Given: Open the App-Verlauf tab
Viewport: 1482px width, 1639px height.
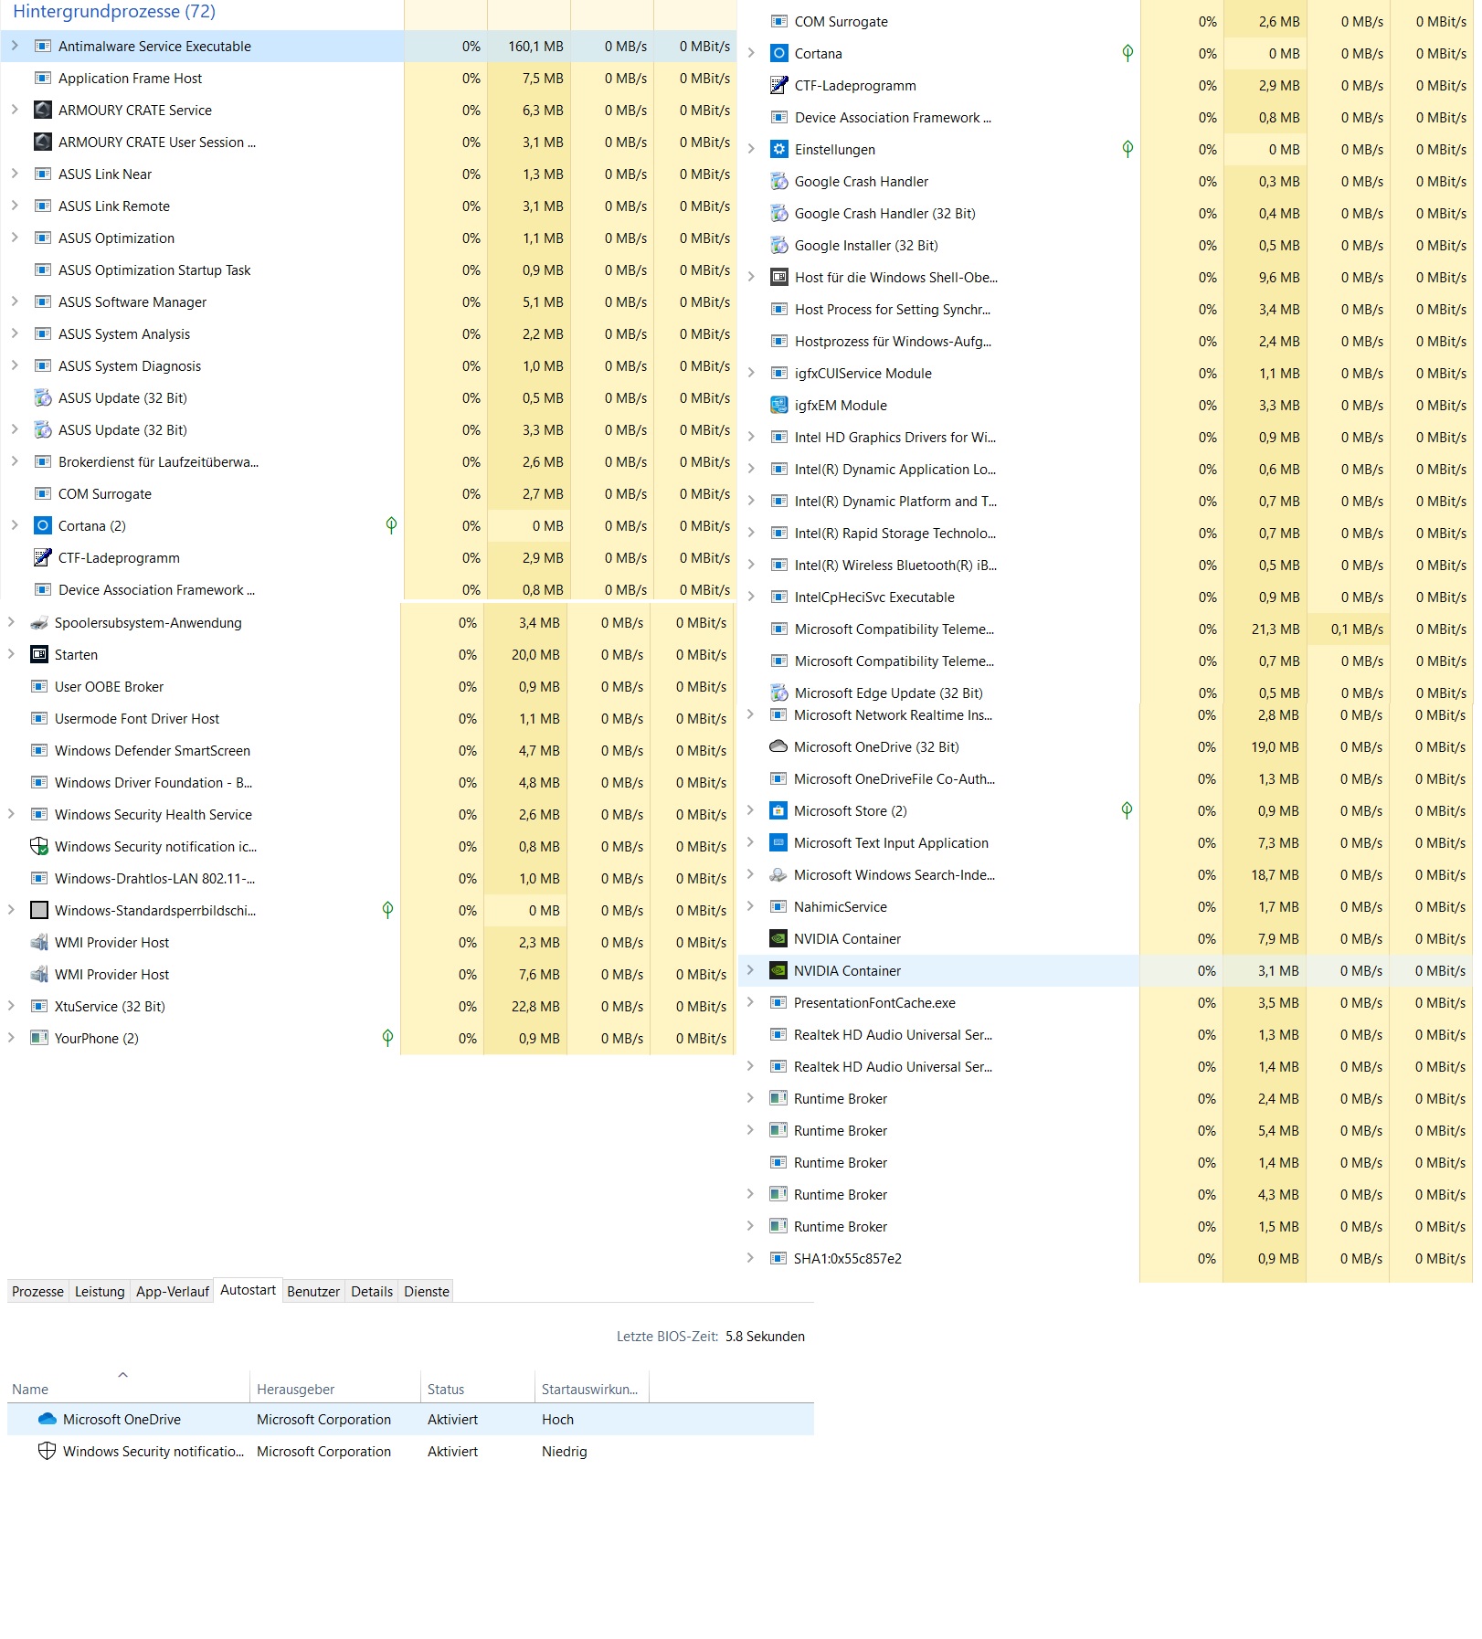Looking at the screenshot, I should click(173, 1292).
